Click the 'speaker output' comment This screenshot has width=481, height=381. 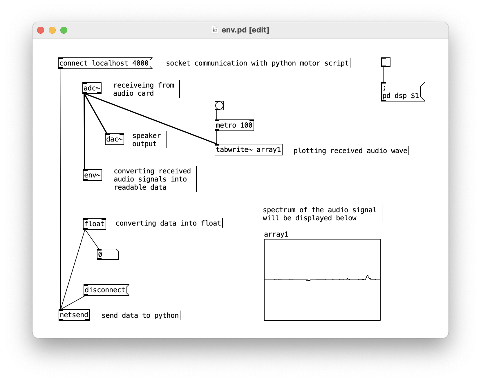(x=147, y=140)
